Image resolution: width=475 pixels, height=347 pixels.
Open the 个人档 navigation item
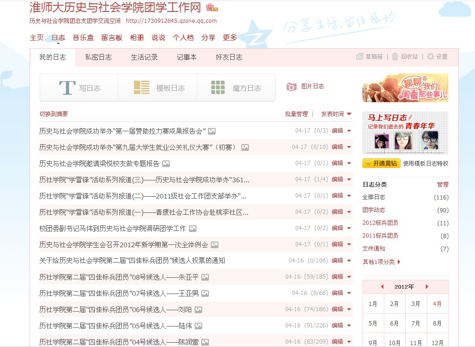click(183, 38)
